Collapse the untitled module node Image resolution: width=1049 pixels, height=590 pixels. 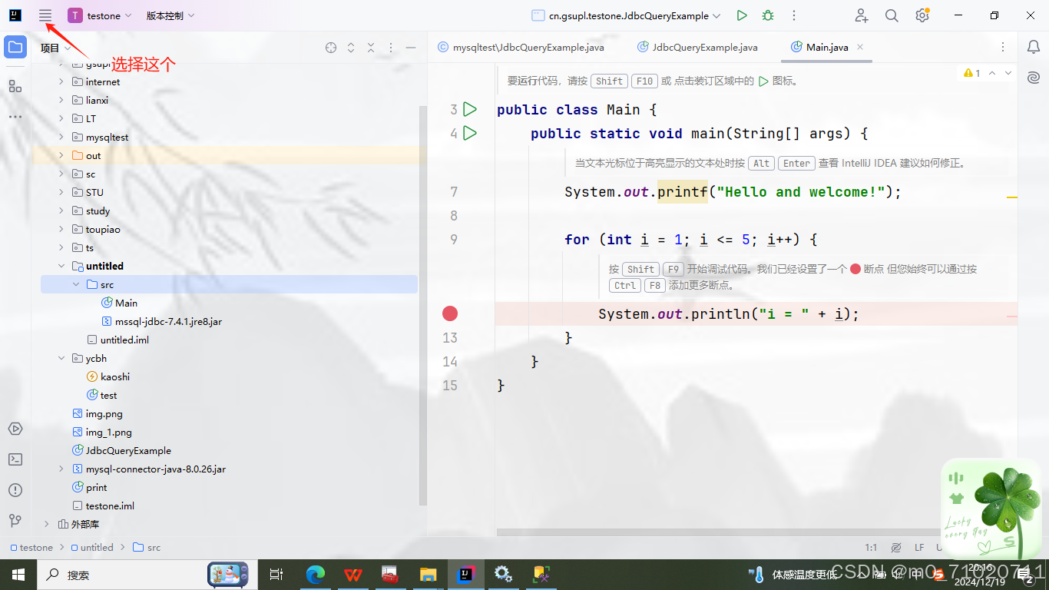(61, 266)
